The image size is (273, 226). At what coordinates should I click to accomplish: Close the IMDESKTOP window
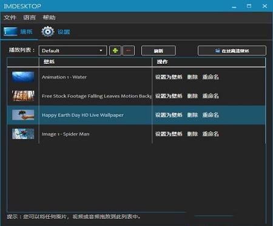265,6
